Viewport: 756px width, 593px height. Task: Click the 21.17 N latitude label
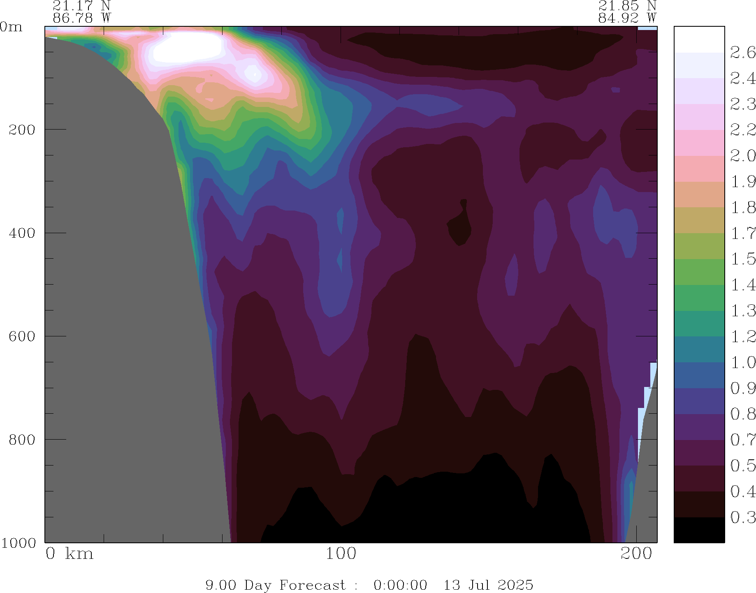81,6
